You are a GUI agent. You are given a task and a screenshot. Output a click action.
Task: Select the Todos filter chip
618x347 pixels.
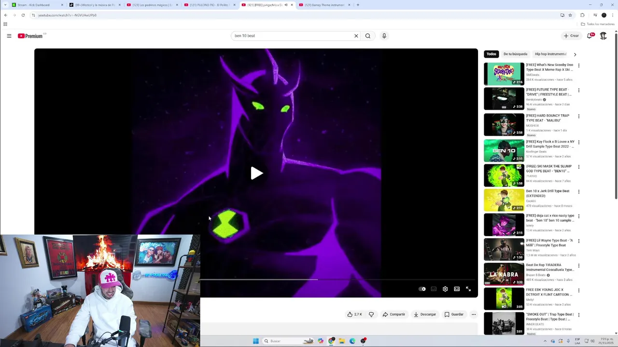tap(491, 54)
